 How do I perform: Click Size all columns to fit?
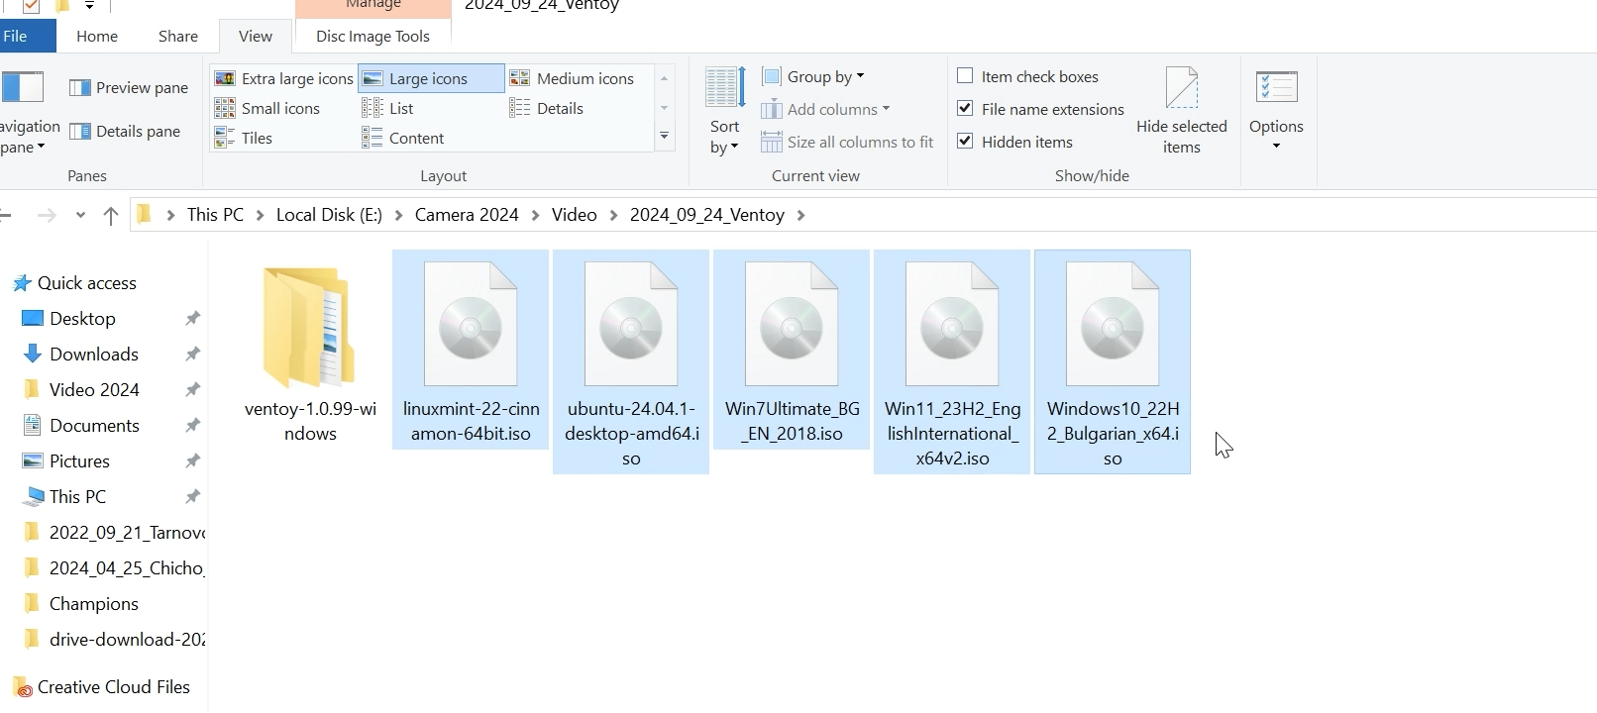[x=848, y=142]
